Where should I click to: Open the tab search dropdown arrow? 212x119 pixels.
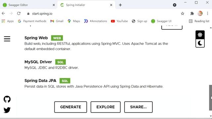(175, 5)
